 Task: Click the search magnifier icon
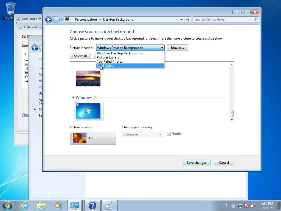point(256,20)
